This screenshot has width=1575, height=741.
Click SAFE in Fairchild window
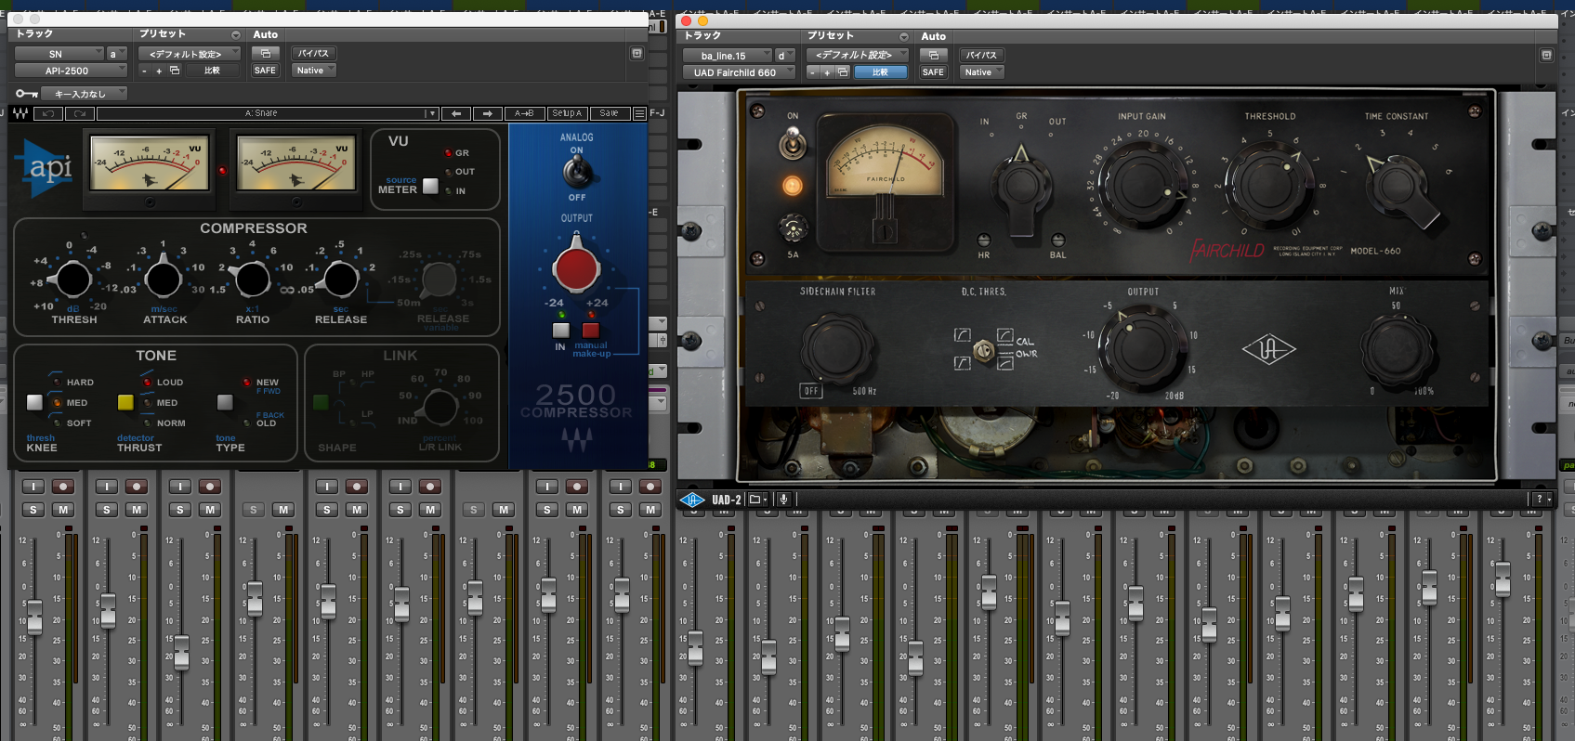coord(934,71)
